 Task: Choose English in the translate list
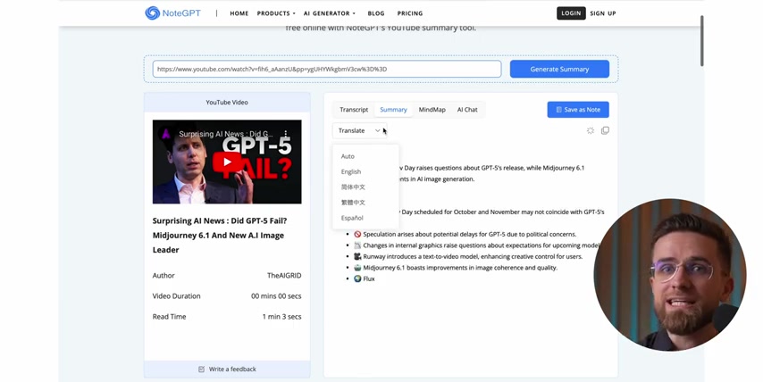coord(351,171)
